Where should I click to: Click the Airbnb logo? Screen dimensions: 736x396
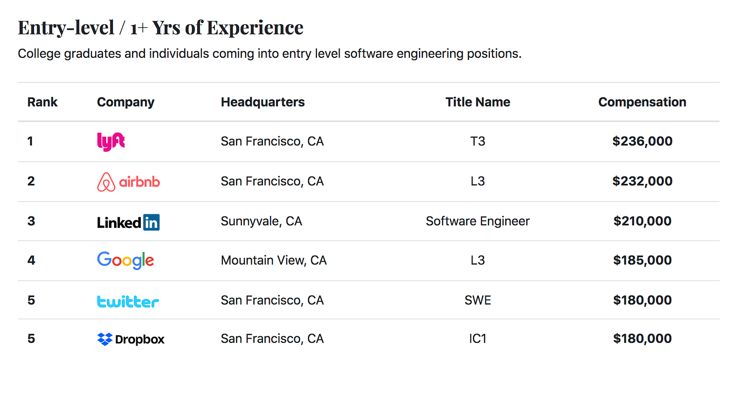coord(128,182)
